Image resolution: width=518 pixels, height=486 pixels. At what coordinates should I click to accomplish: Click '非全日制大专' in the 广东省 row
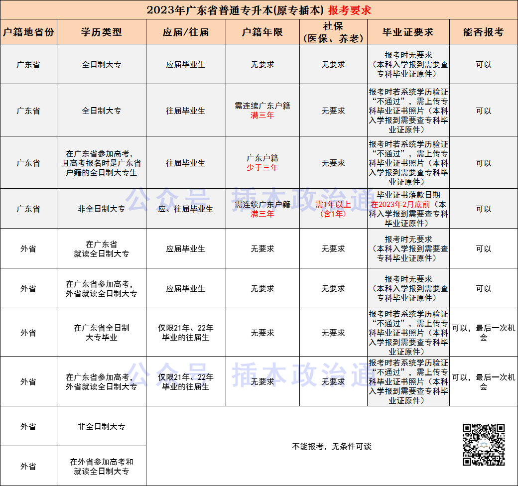click(102, 209)
